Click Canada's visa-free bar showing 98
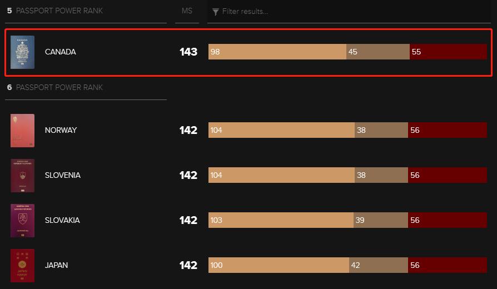497x289 pixels. [277, 52]
